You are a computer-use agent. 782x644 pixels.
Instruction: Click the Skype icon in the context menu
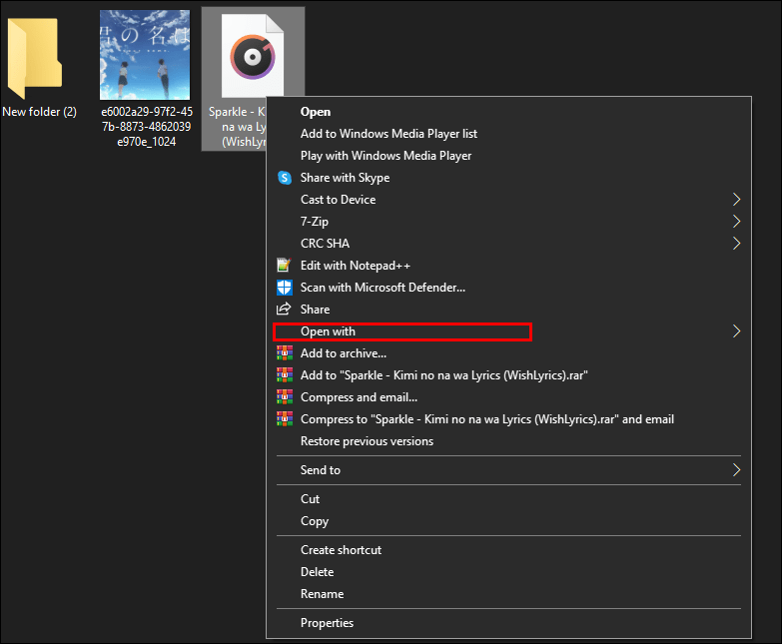285,178
